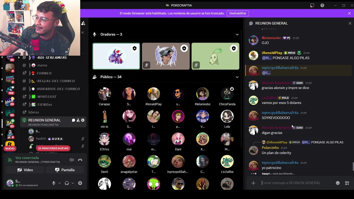Disconnect from voice with the hang-up icon
Image resolution: width=354 pixels, height=199 pixels.
(80, 160)
